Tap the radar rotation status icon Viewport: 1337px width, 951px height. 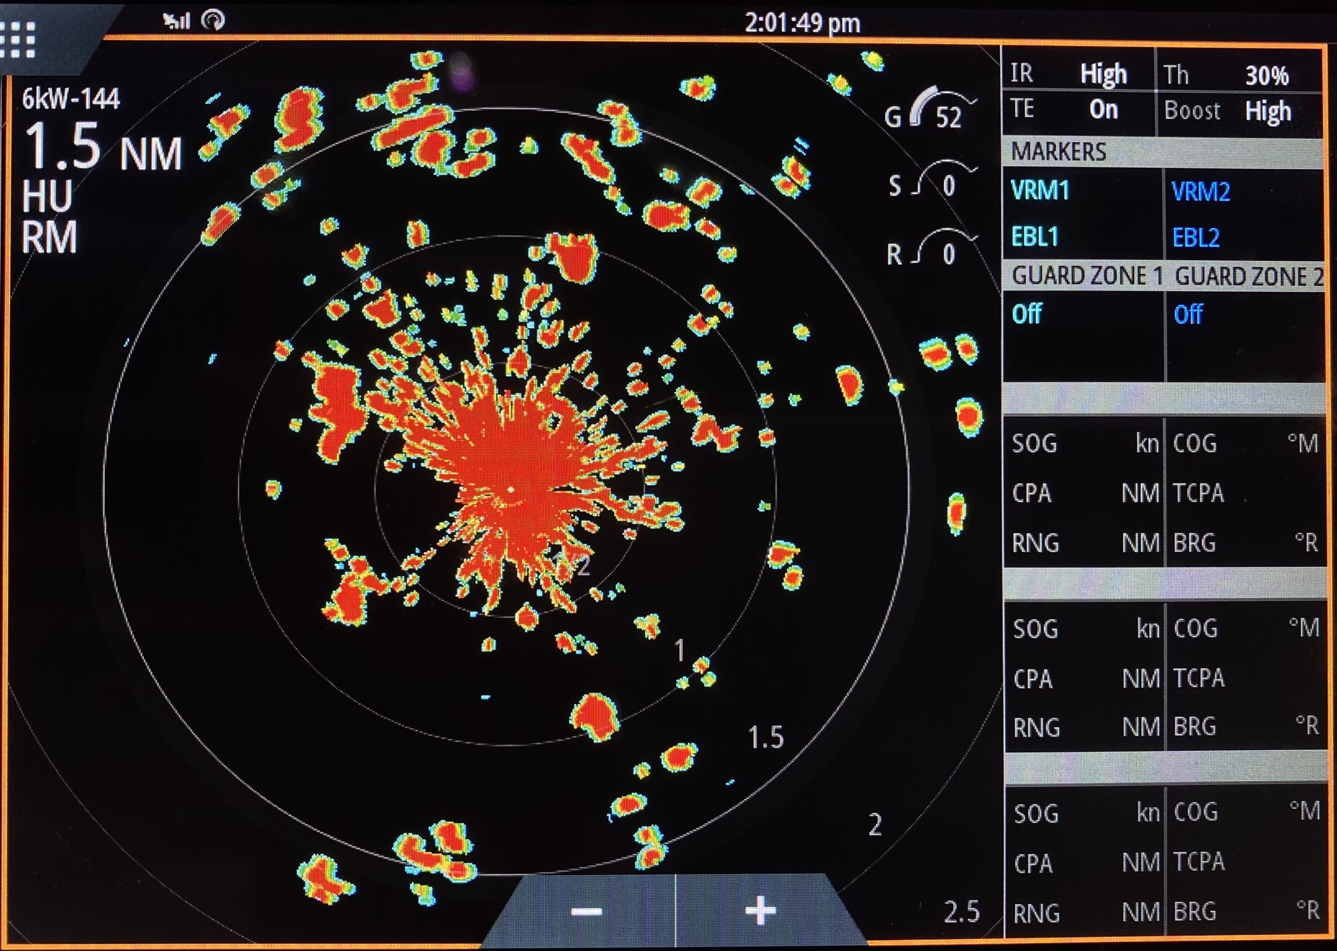(213, 20)
